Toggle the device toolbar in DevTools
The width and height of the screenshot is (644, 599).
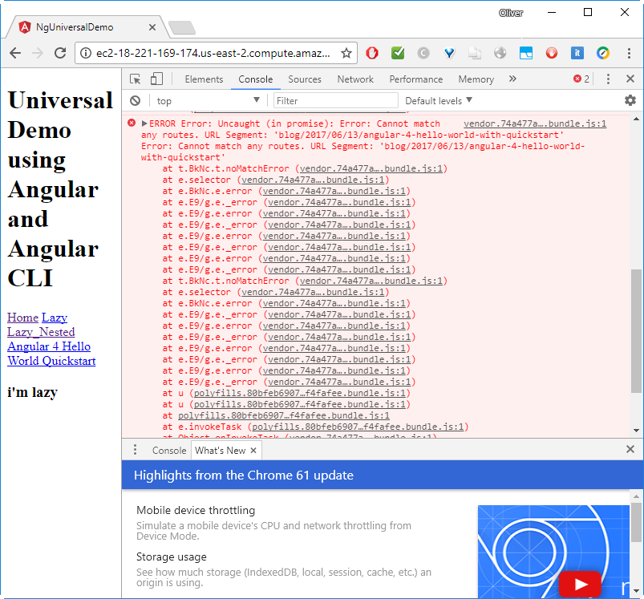[x=156, y=79]
